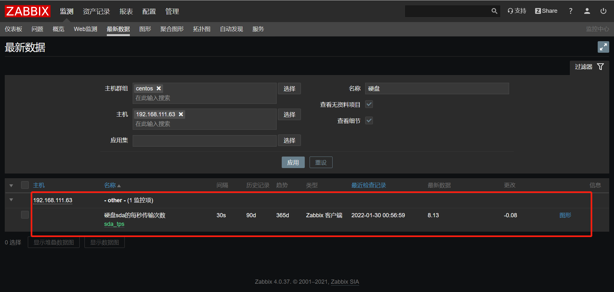Click the 应用集 input field

[205, 141]
